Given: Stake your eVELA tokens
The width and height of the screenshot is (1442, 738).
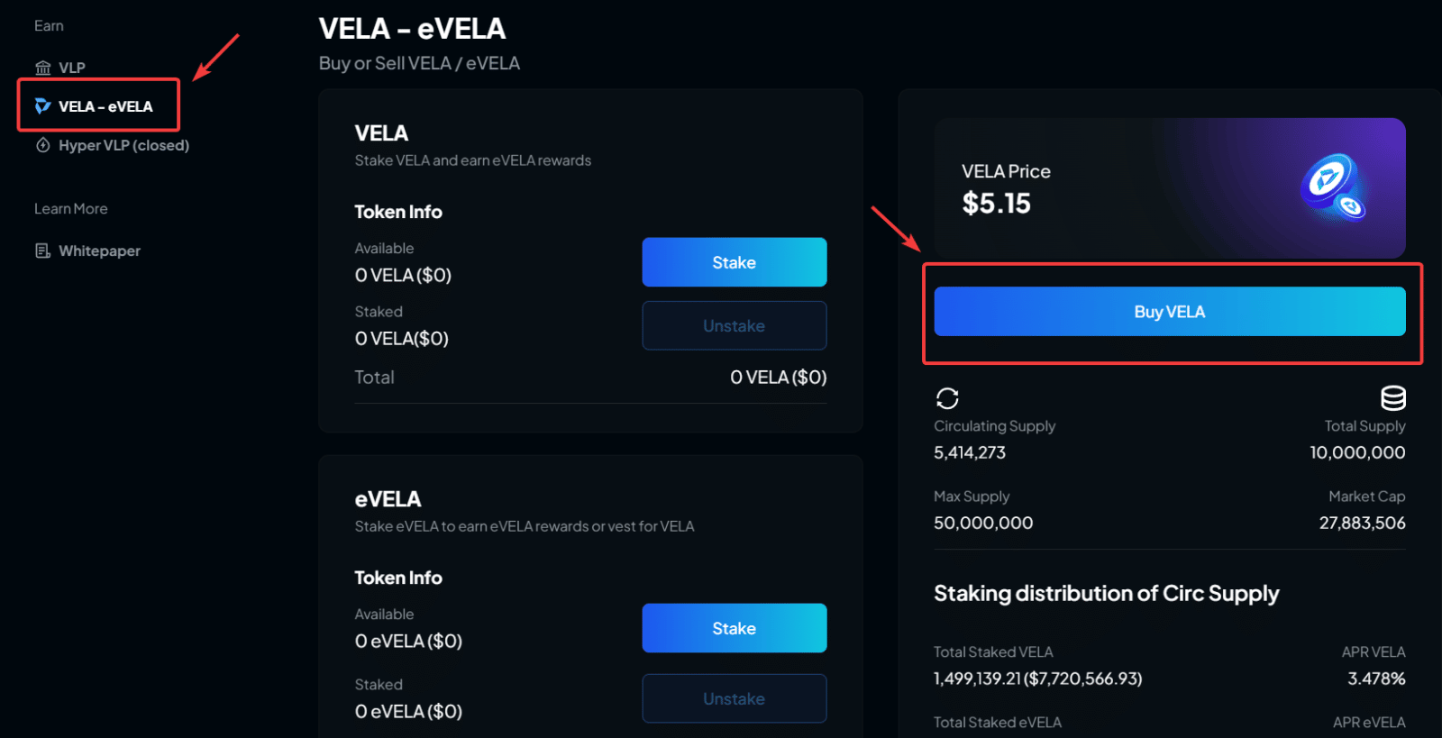Looking at the screenshot, I should pos(734,627).
